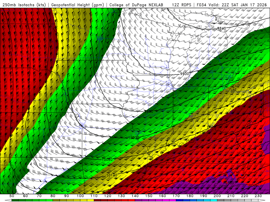Click the 190 value on the color scale
The width and height of the screenshot is (270, 202).
point(204,196)
